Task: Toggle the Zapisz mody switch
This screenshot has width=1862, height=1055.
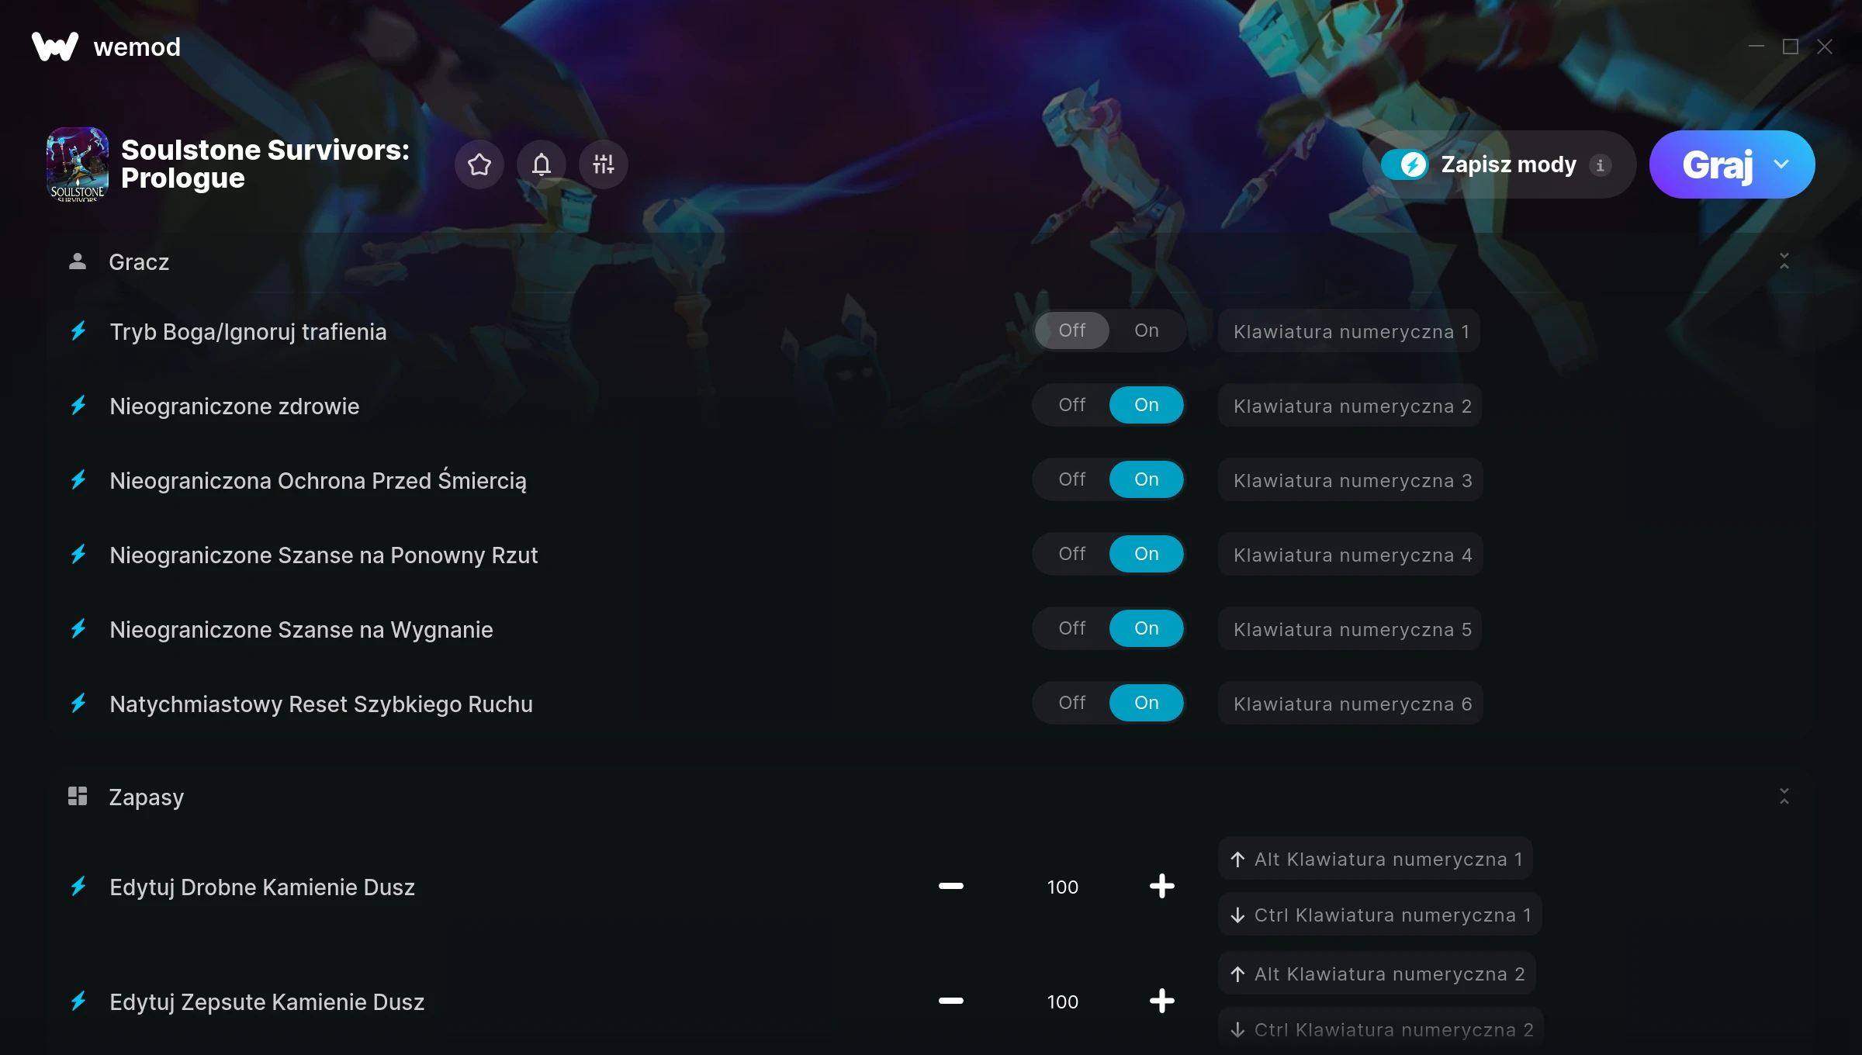Action: pos(1404,164)
